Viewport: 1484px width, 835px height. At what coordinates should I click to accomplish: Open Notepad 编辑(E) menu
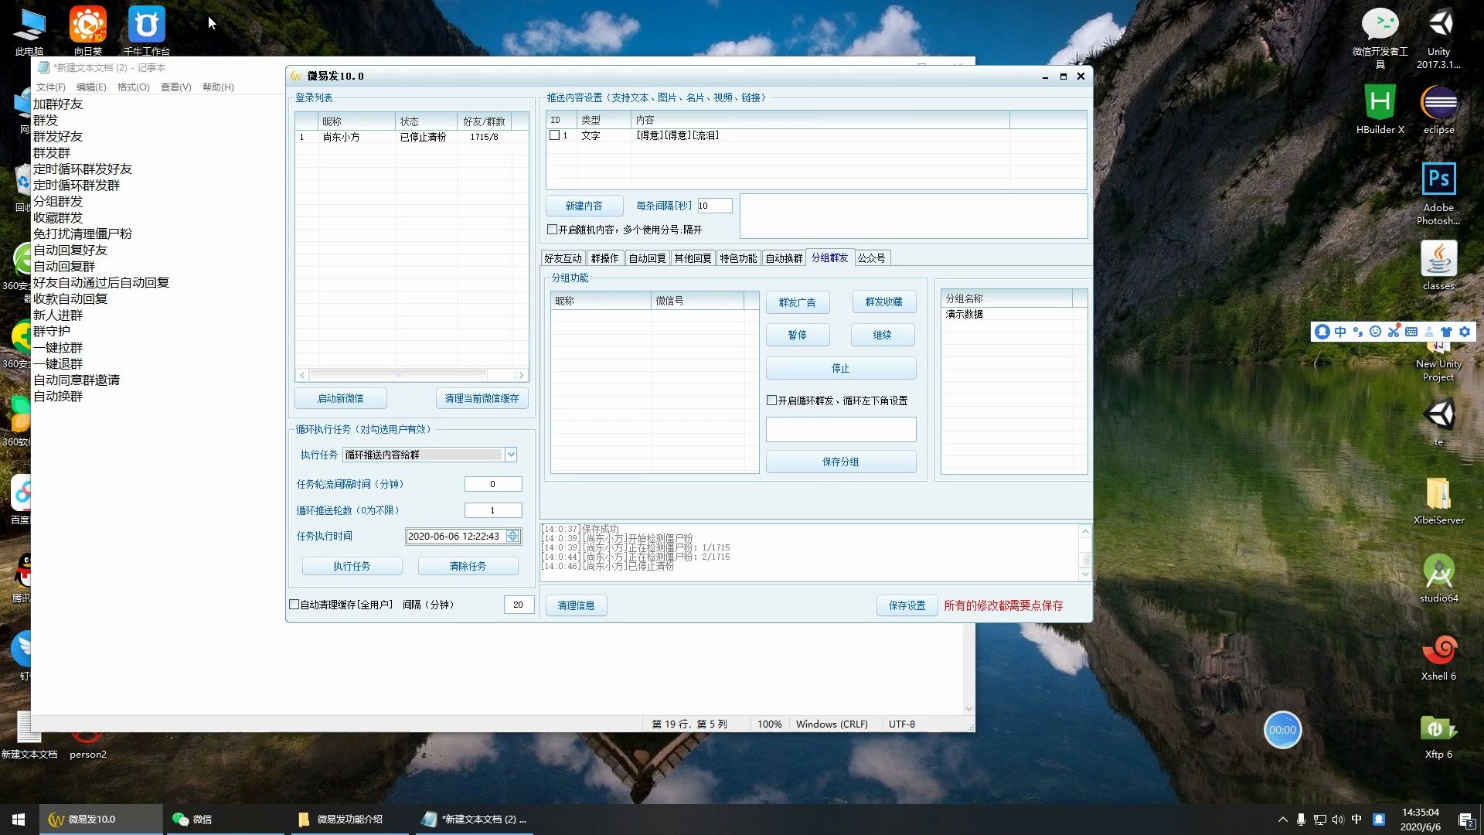91,87
